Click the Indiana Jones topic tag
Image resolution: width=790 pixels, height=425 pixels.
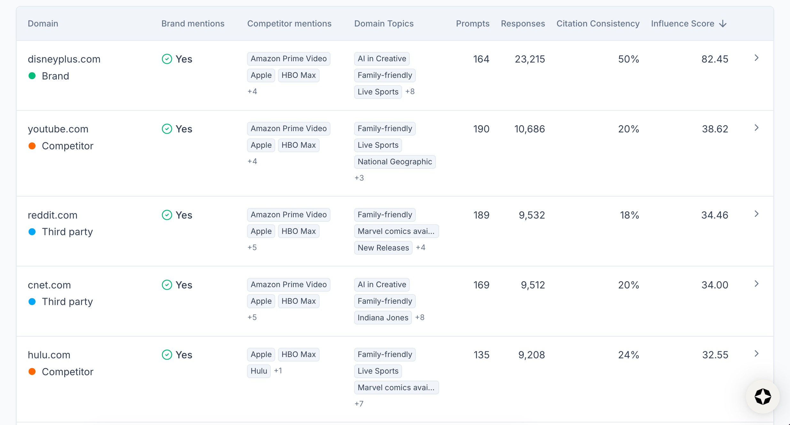pyautogui.click(x=383, y=318)
